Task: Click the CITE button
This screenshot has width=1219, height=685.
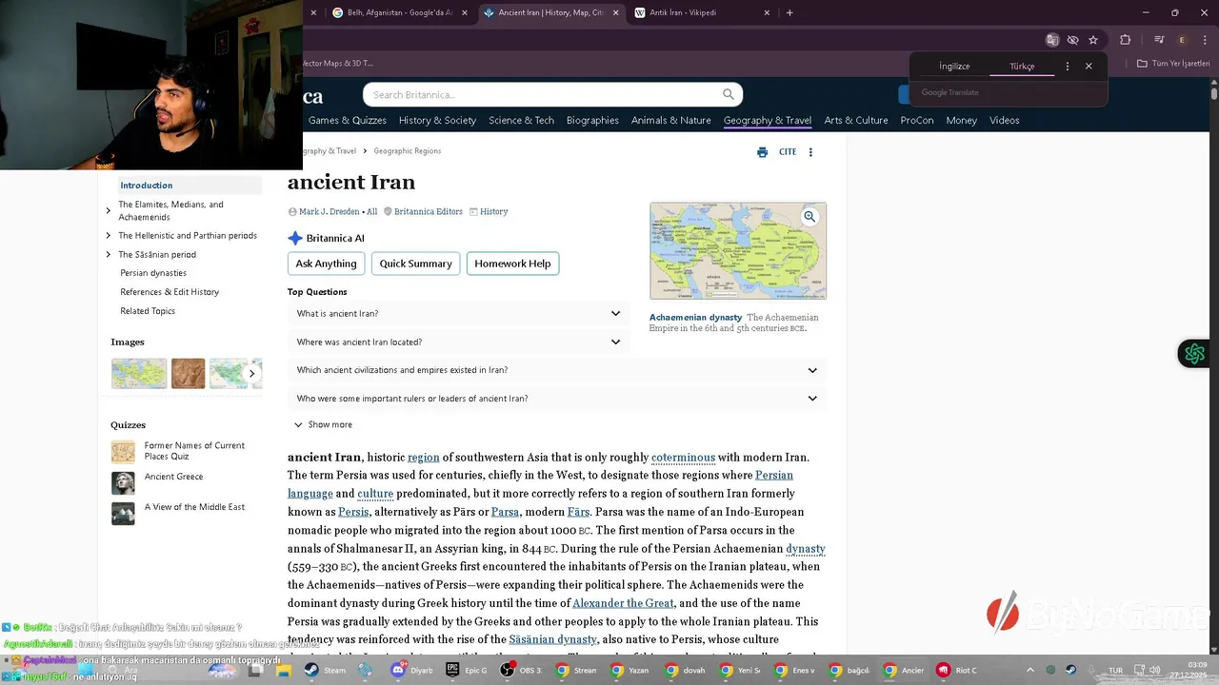Action: point(788,152)
